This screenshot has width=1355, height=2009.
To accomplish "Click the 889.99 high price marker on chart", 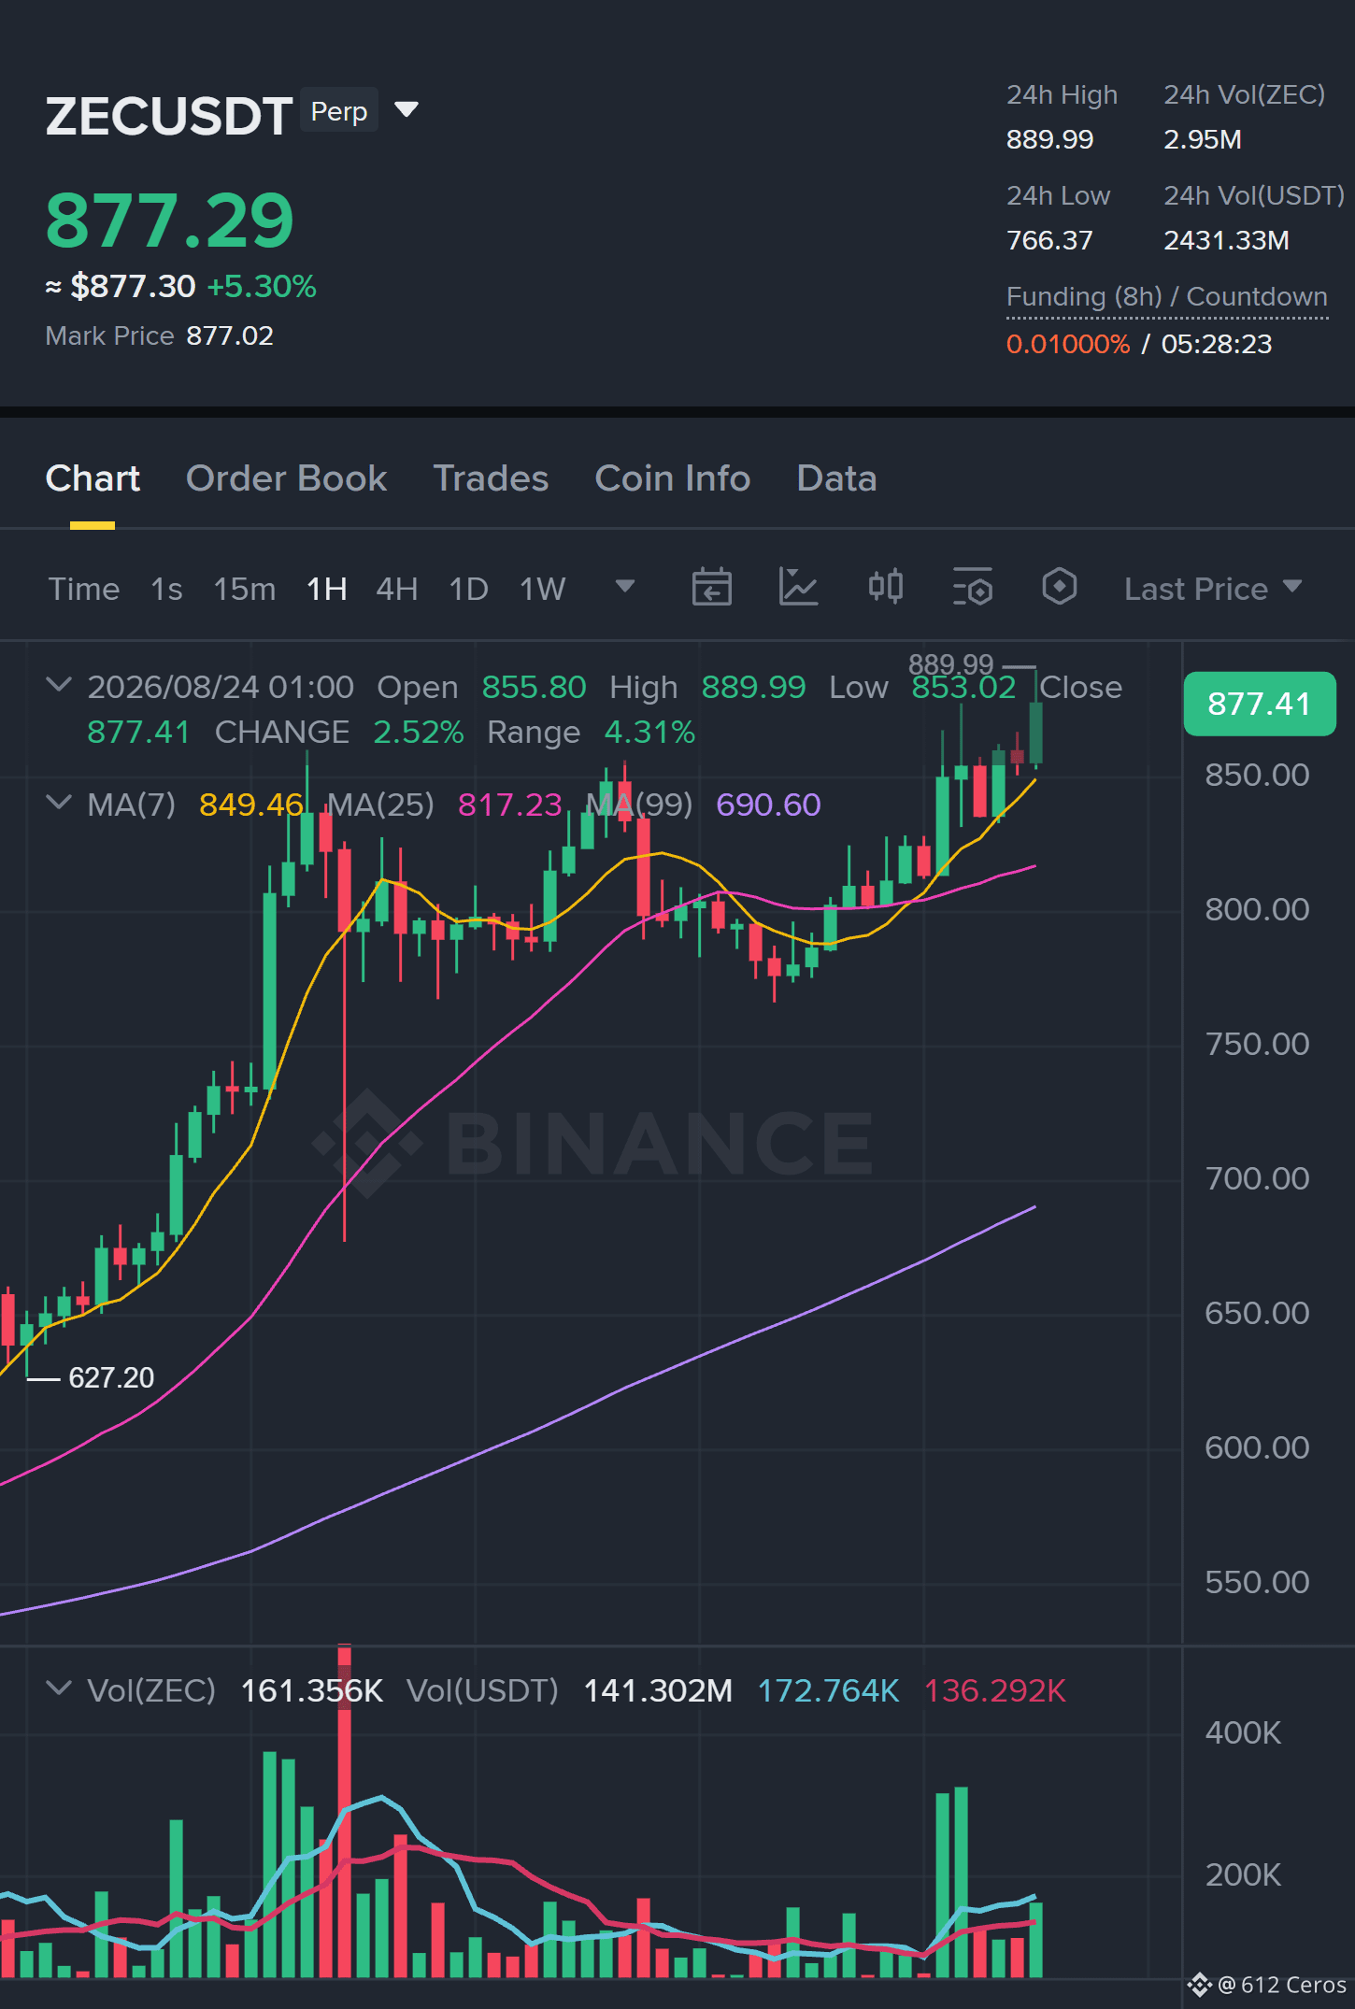I will click(x=950, y=664).
